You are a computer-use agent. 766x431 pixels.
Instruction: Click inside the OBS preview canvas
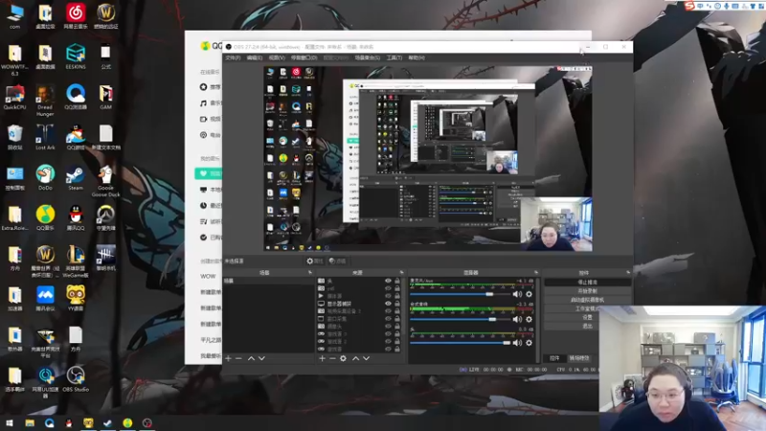click(428, 158)
